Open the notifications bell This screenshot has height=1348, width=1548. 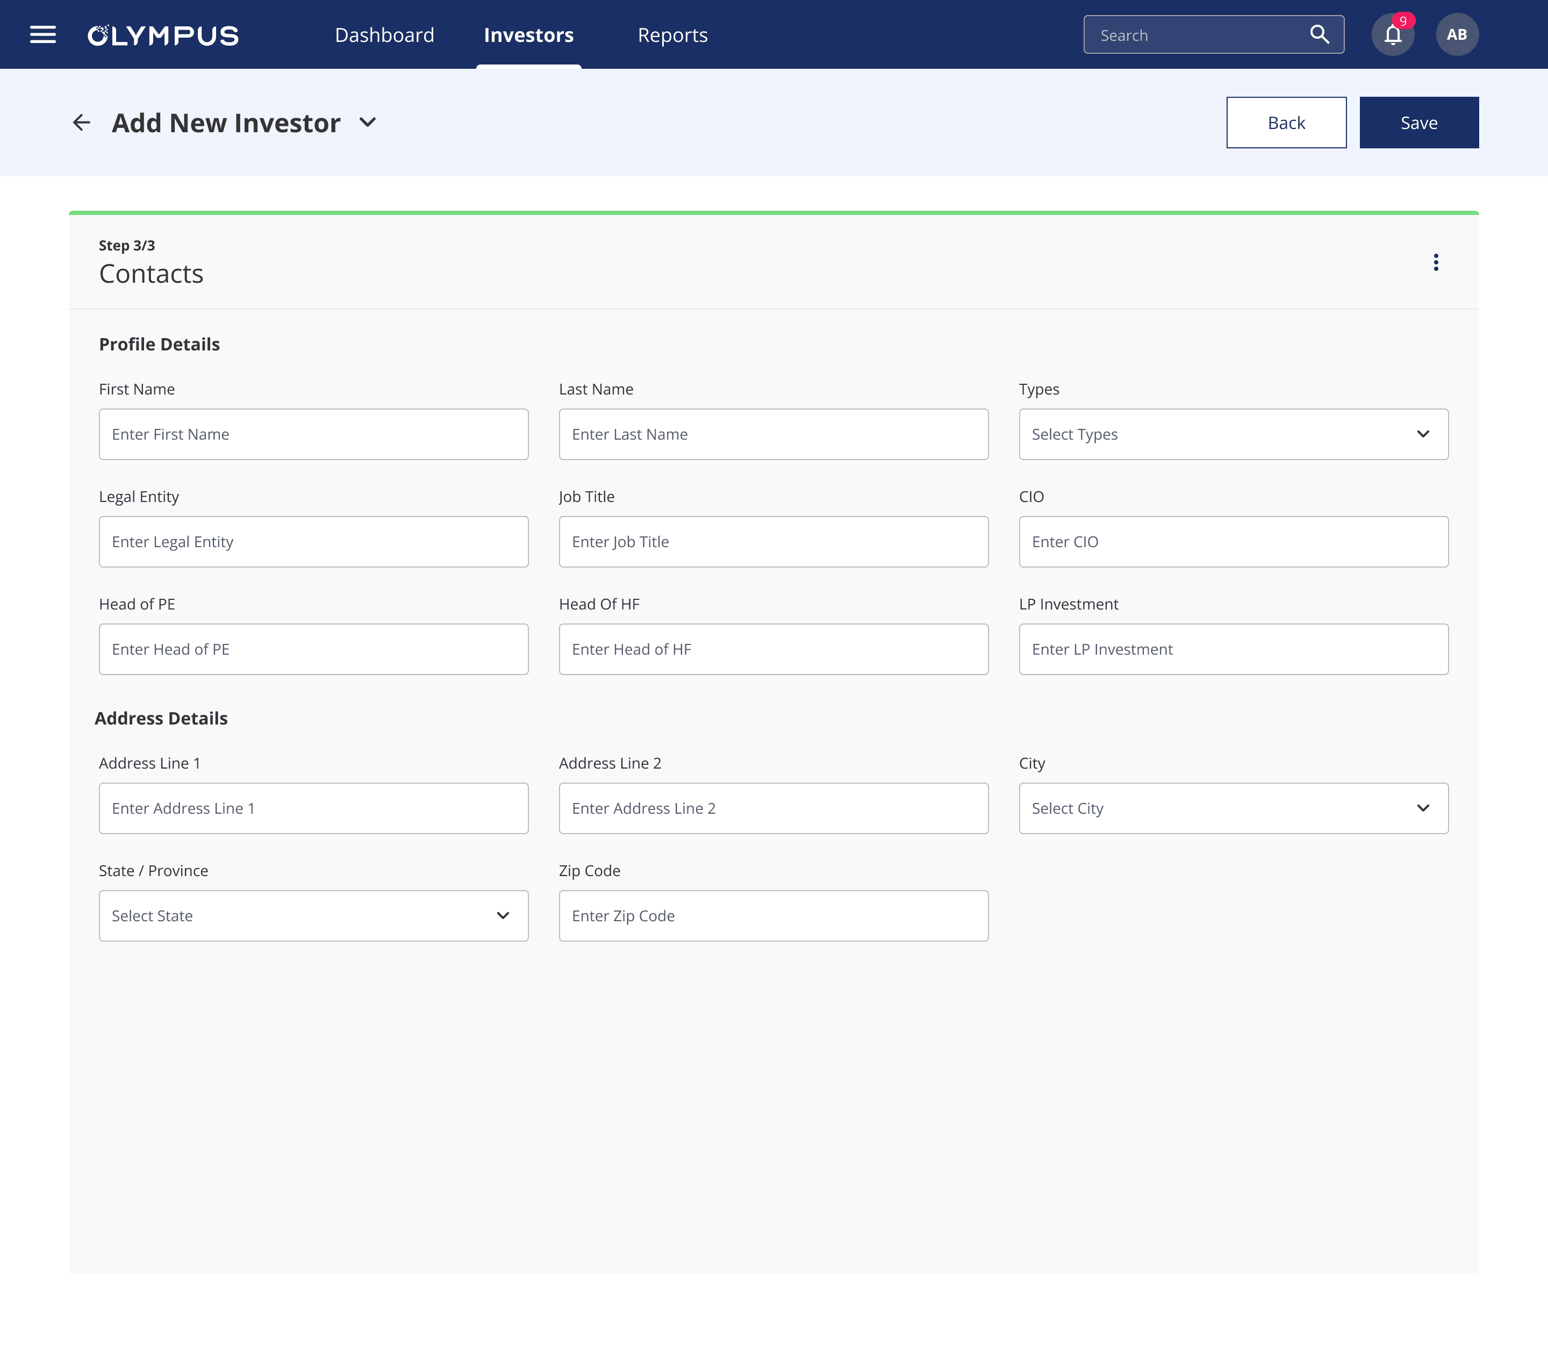click(x=1392, y=35)
